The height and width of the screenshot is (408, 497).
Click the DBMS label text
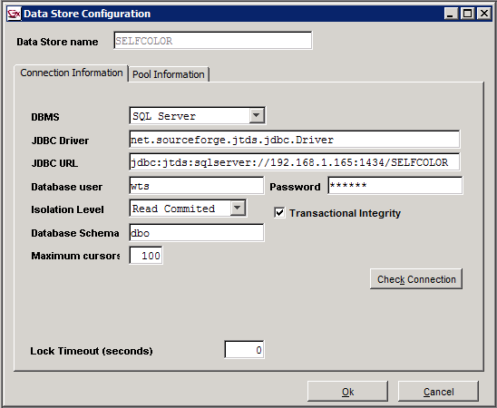(45, 117)
